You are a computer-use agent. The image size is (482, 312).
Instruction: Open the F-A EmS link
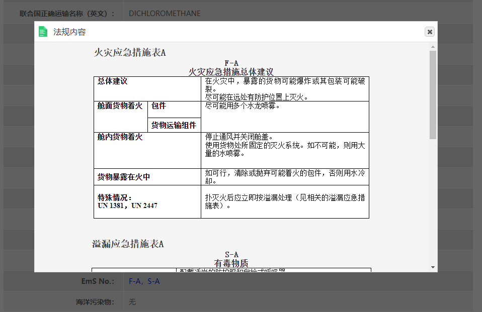click(x=134, y=281)
